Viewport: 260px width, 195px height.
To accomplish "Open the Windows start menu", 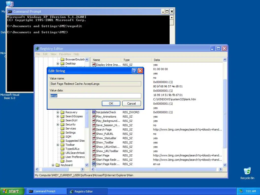I will 12,191.
